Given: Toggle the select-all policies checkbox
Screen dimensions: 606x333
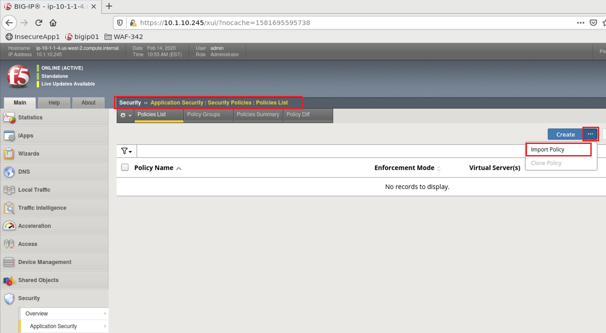Looking at the screenshot, I should [125, 168].
